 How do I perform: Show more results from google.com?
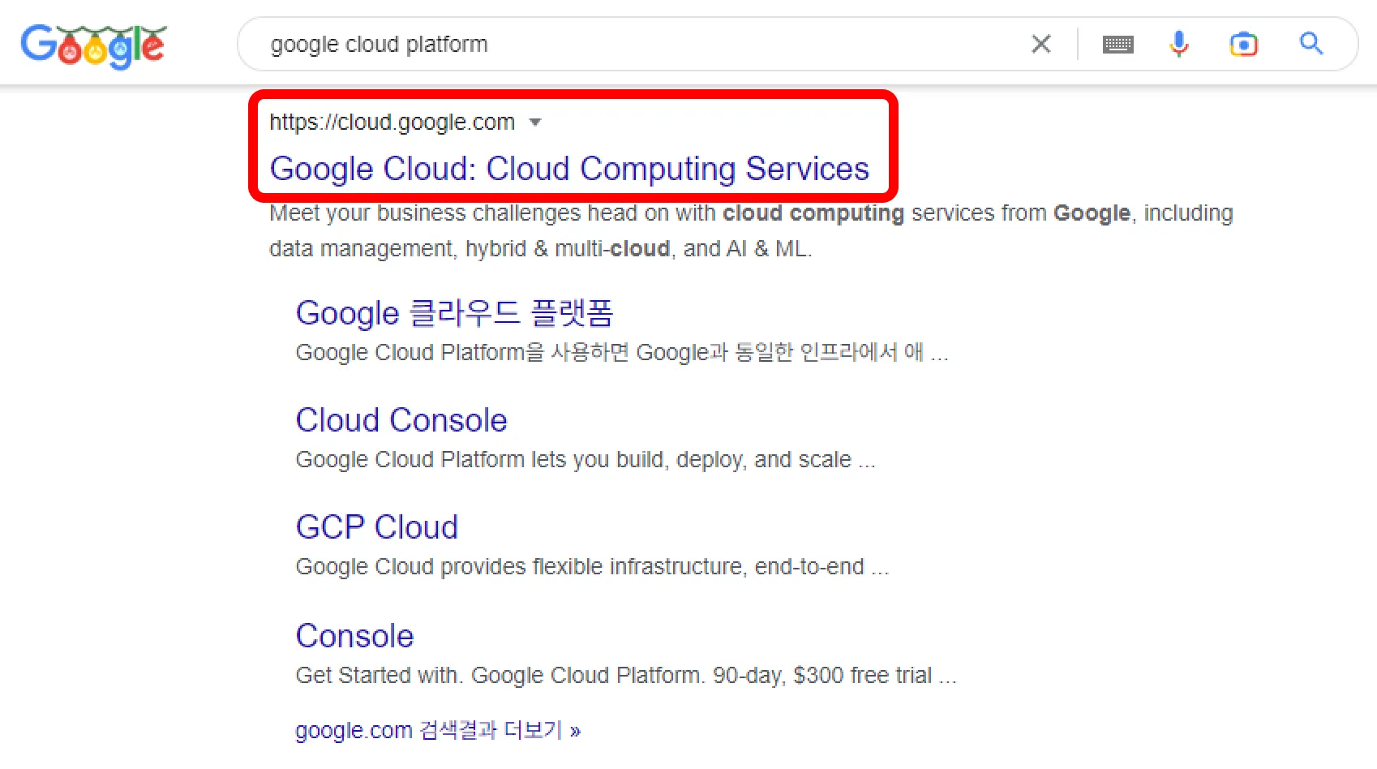click(438, 730)
